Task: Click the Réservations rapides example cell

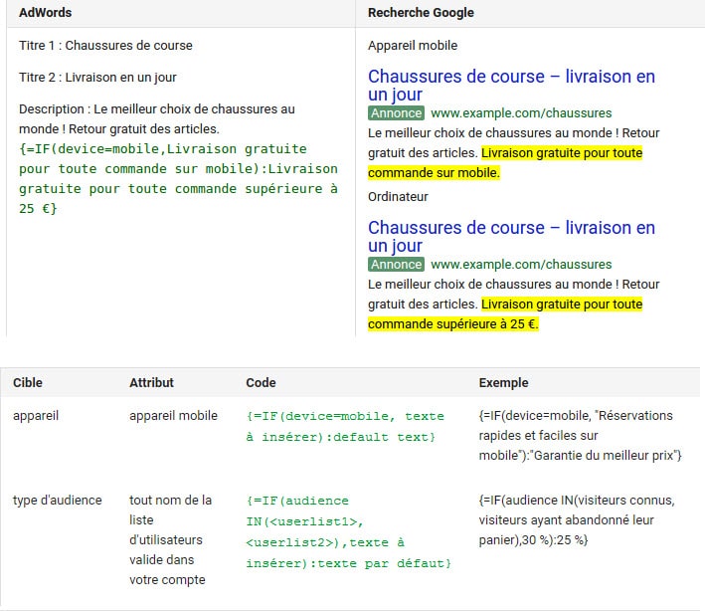Action: coord(580,436)
